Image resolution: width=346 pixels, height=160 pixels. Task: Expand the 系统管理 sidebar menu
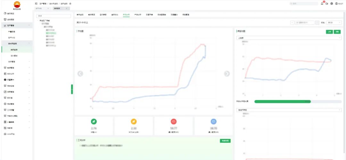pyautogui.click(x=29, y=104)
